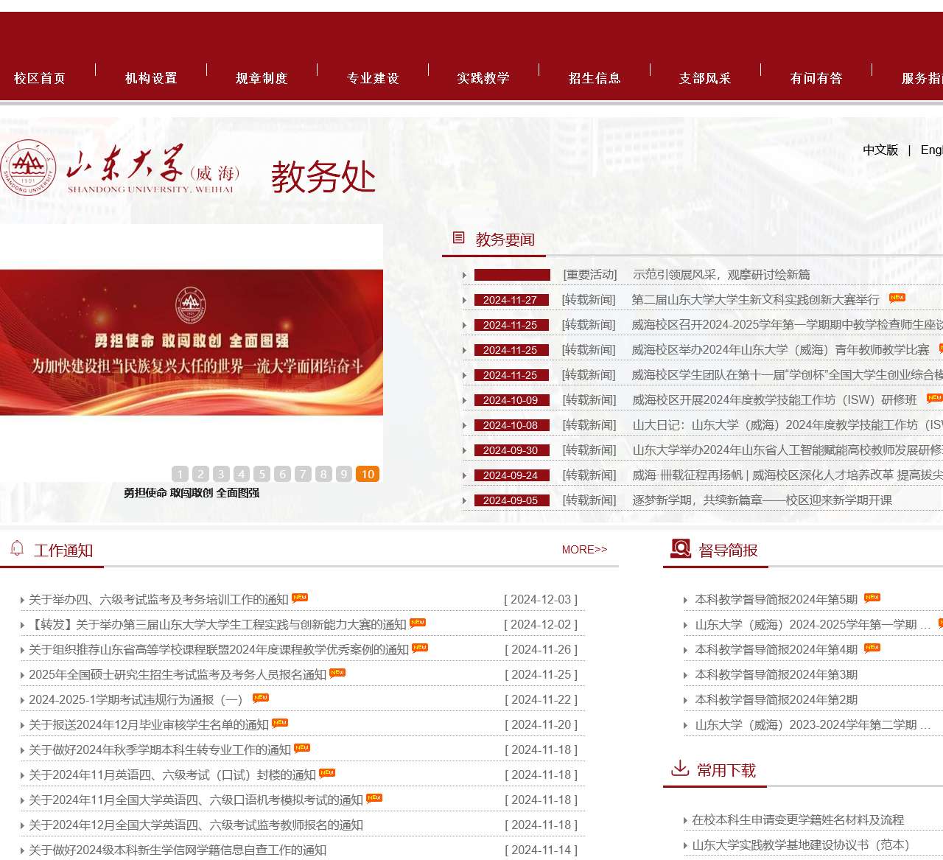The height and width of the screenshot is (860, 943).
Task: Open the 有问有答 navigation menu
Action: 816,78
